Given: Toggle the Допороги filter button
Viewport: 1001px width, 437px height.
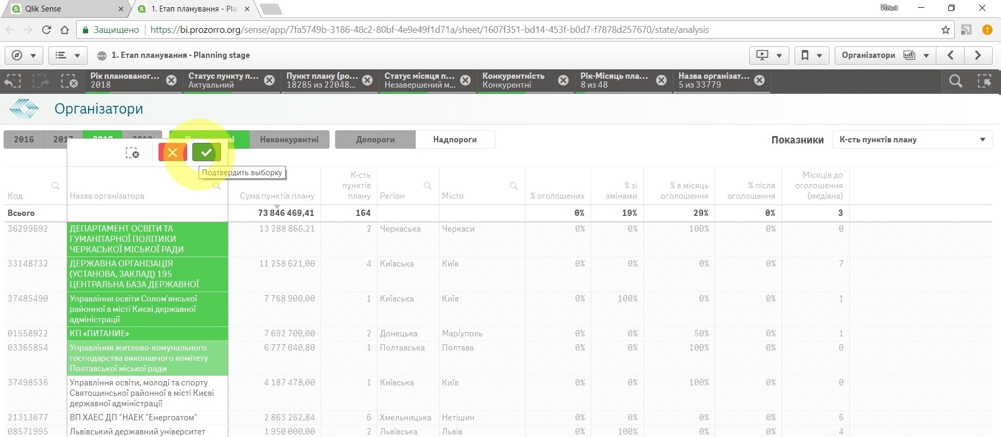Looking at the screenshot, I should [375, 139].
